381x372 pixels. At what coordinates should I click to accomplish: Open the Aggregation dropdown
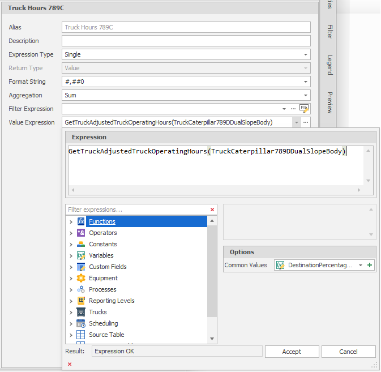click(306, 95)
